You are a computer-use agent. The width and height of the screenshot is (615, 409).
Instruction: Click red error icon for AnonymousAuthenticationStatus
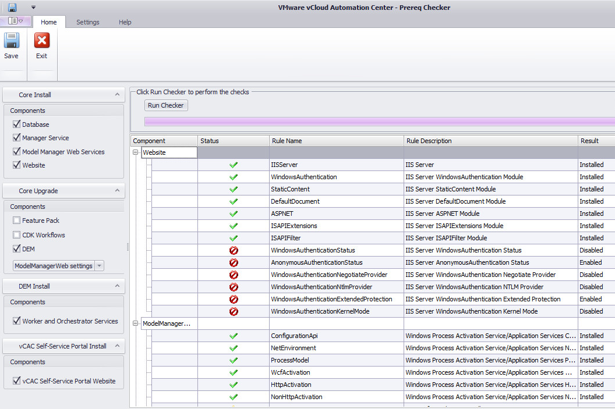click(234, 262)
